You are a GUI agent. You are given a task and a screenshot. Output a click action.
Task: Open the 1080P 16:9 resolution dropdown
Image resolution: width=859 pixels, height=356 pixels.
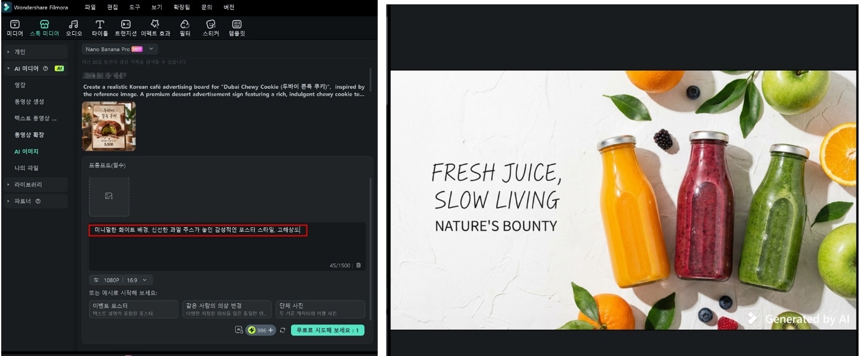[121, 280]
